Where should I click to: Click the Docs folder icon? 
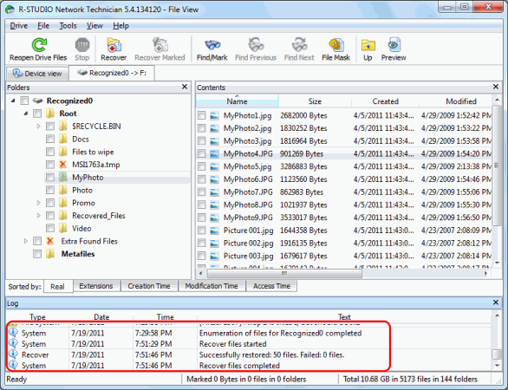point(63,139)
